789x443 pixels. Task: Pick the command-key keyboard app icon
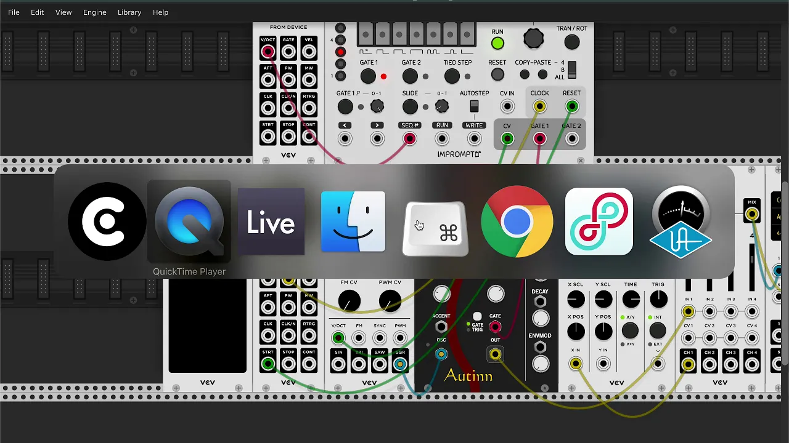coord(435,228)
